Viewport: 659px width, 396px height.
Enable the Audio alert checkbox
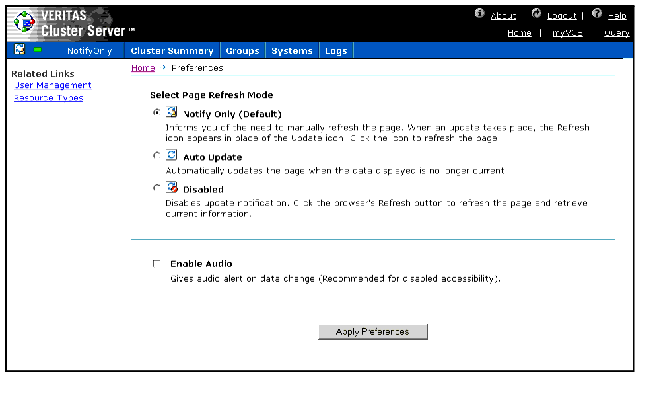pos(156,264)
